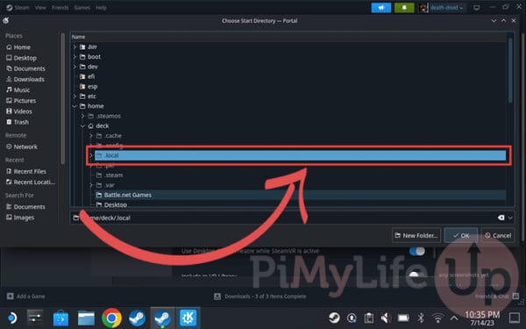This screenshot has height=329, width=526.
Task: Collapse the deck folder
Action: click(83, 126)
